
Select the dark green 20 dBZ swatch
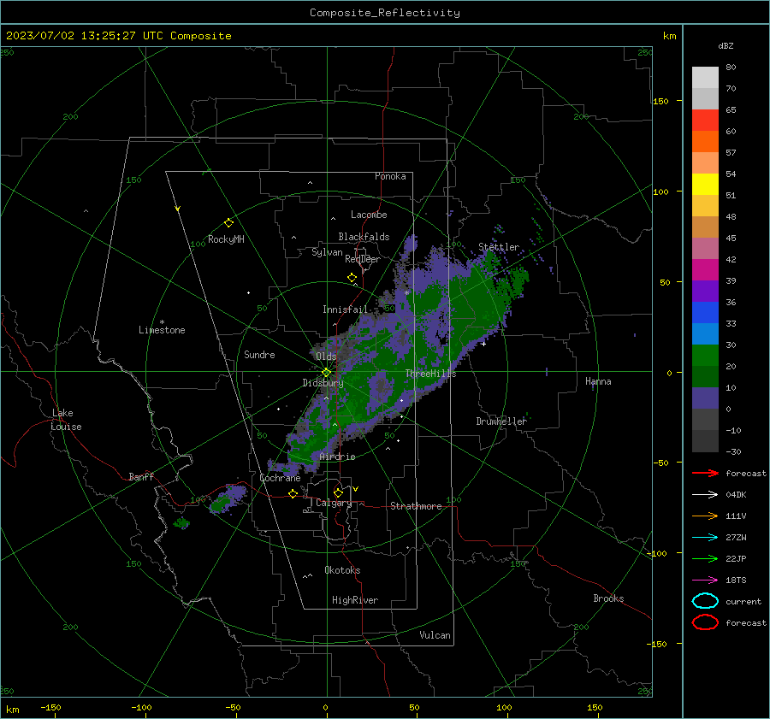pyautogui.click(x=705, y=376)
